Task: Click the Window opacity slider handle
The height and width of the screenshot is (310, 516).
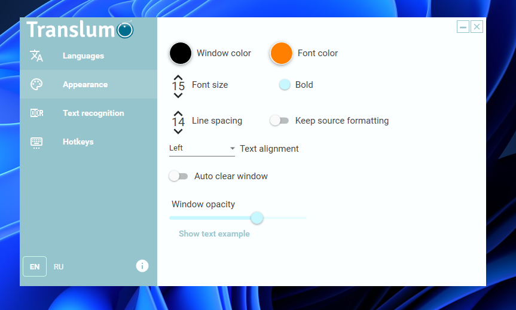Action: pyautogui.click(x=257, y=218)
